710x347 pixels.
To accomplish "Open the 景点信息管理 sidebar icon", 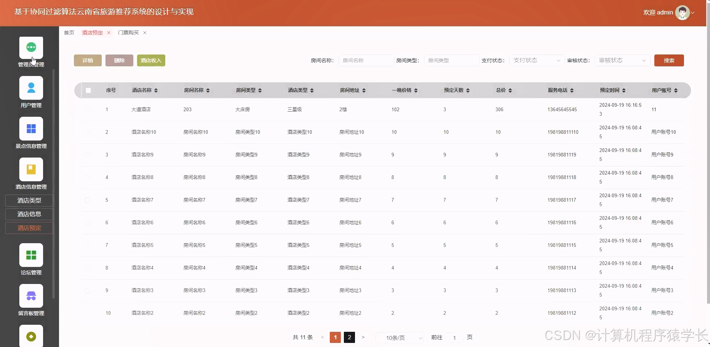I will pos(31,129).
